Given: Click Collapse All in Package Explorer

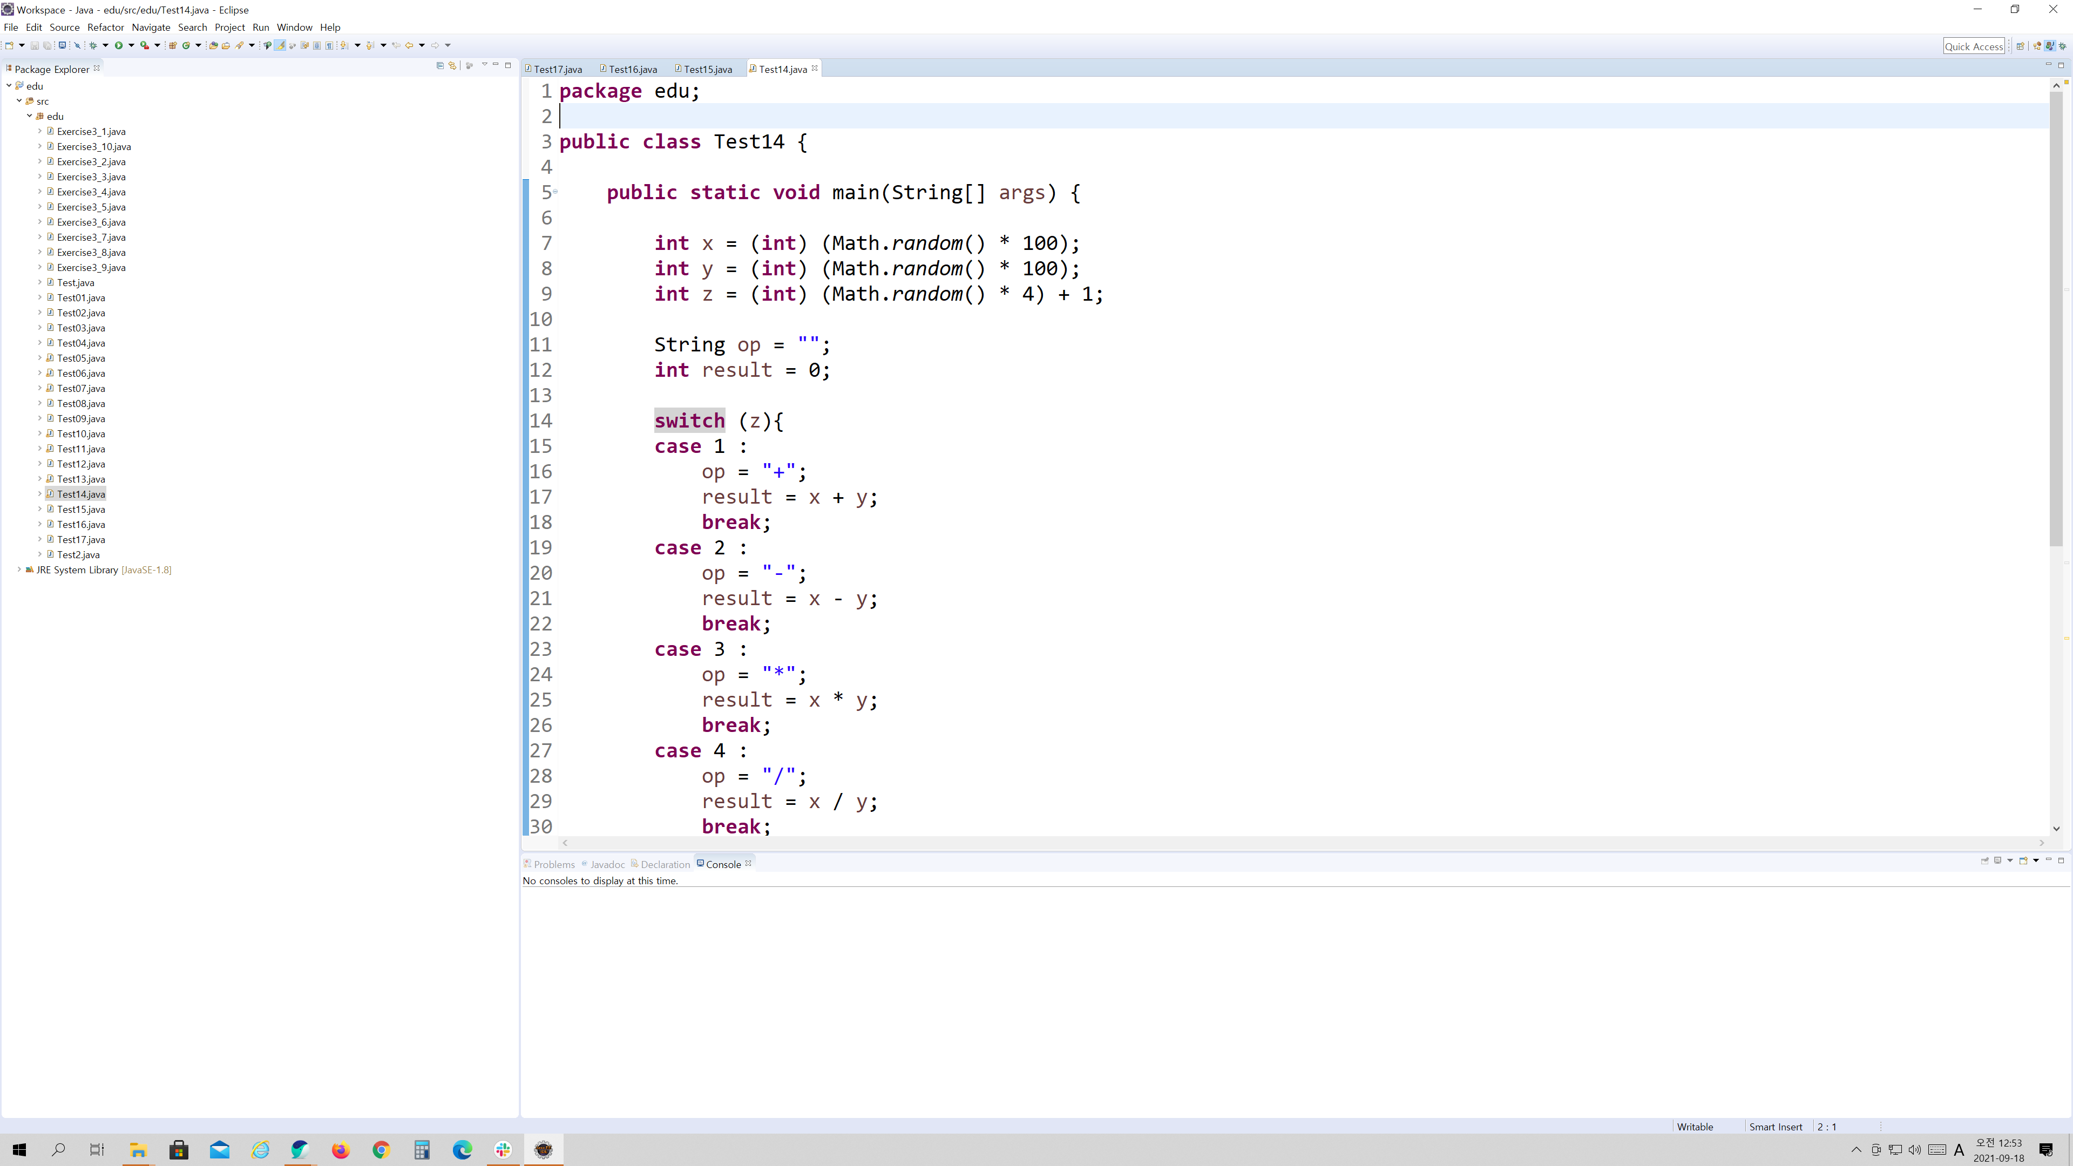Looking at the screenshot, I should (x=439, y=65).
